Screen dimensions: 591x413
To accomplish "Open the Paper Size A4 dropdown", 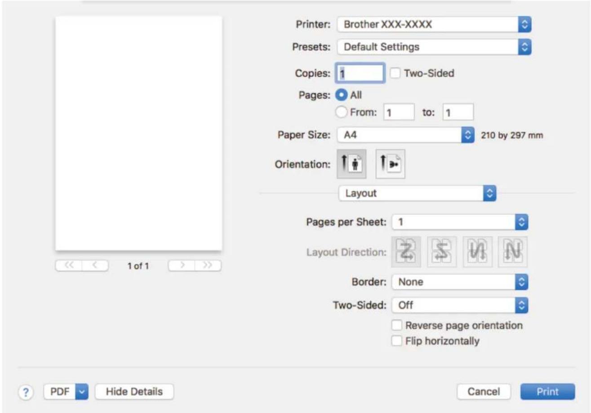I will point(406,134).
